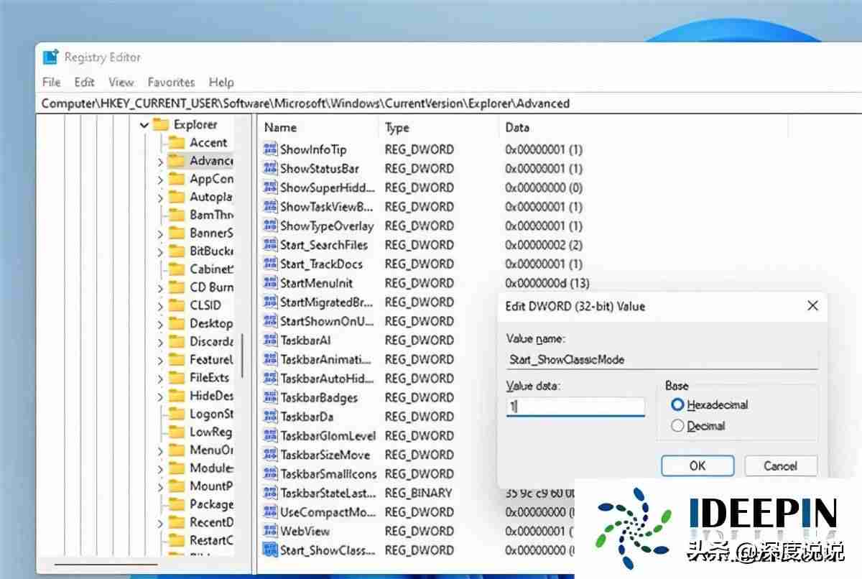Click the DWORD icon beside ShowInfoTip

point(270,149)
